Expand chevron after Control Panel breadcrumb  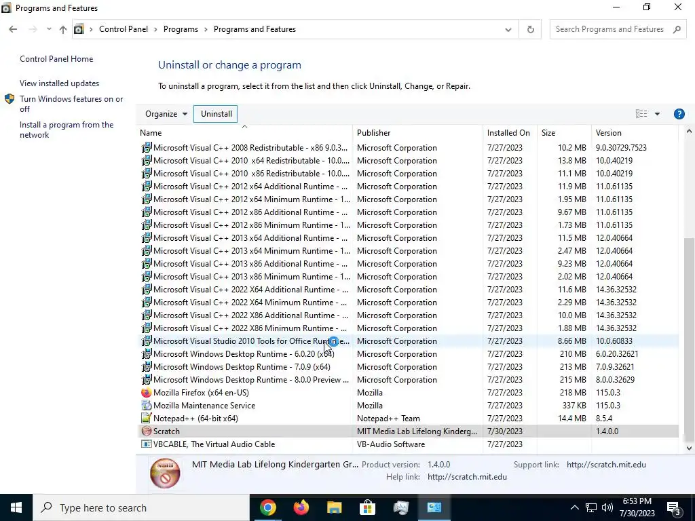pyautogui.click(x=155, y=29)
